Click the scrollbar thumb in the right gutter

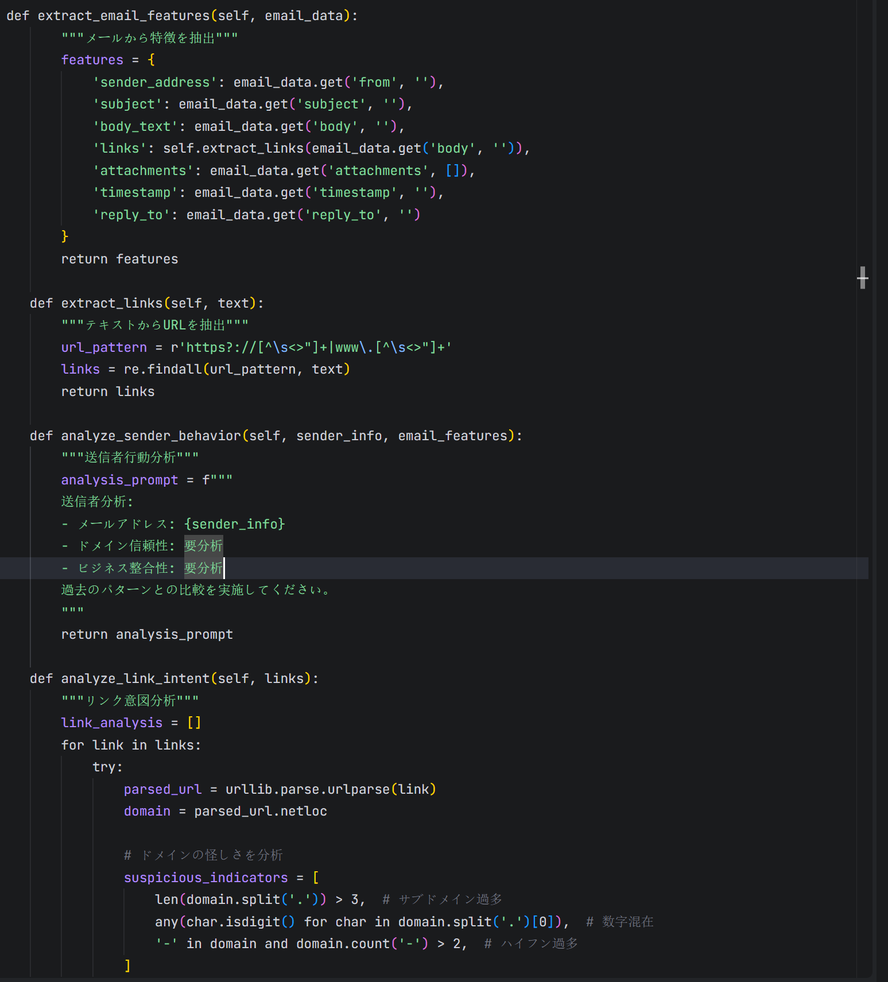click(x=862, y=278)
